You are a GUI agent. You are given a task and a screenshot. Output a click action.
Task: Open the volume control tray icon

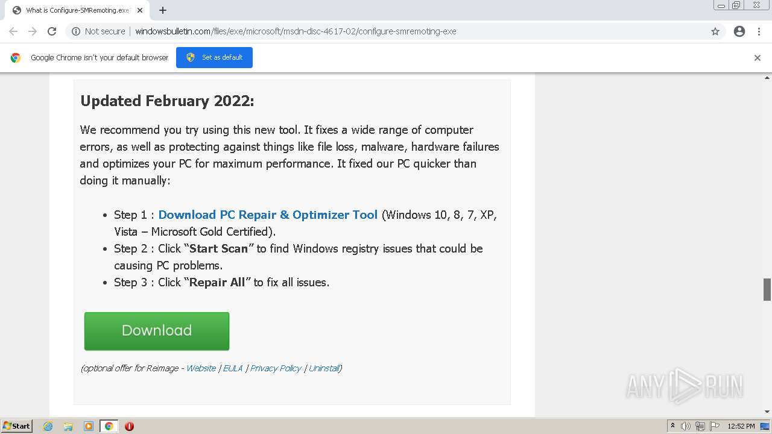coord(686,426)
